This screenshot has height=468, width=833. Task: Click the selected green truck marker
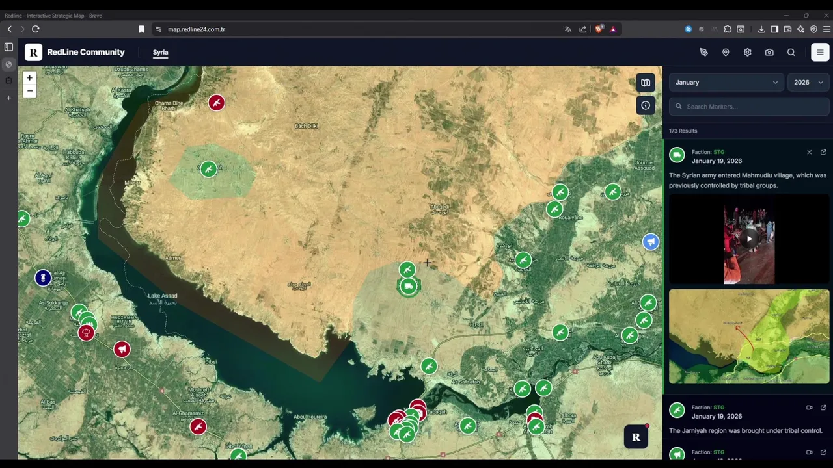(408, 286)
